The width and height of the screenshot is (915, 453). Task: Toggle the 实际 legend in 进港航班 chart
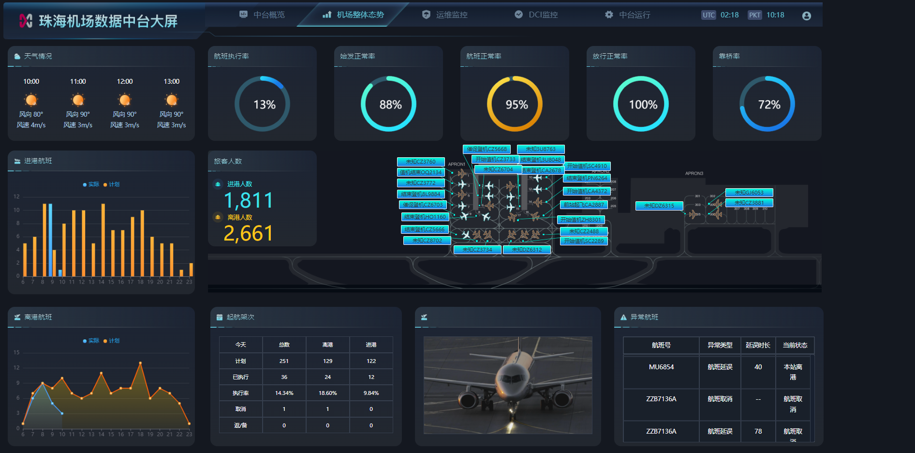[x=91, y=184]
